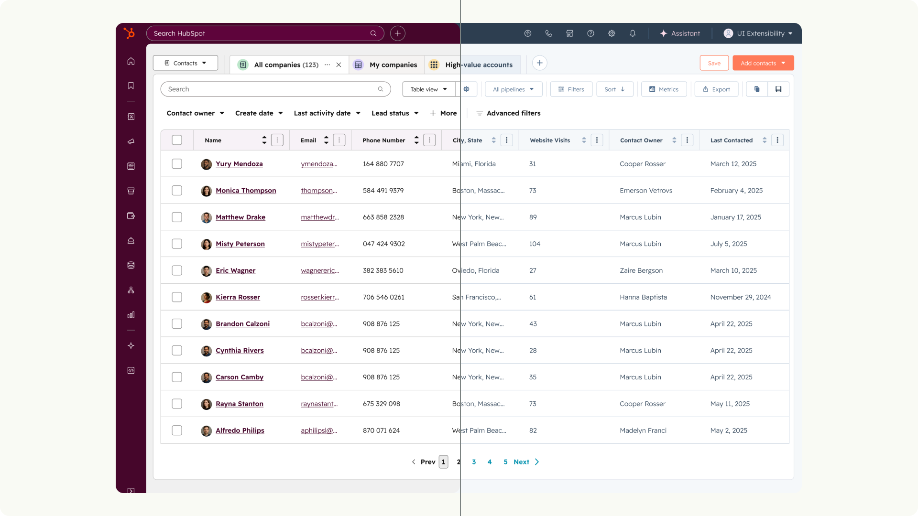This screenshot has width=918, height=516.
Task: Open the Metrics button
Action: coord(664,89)
